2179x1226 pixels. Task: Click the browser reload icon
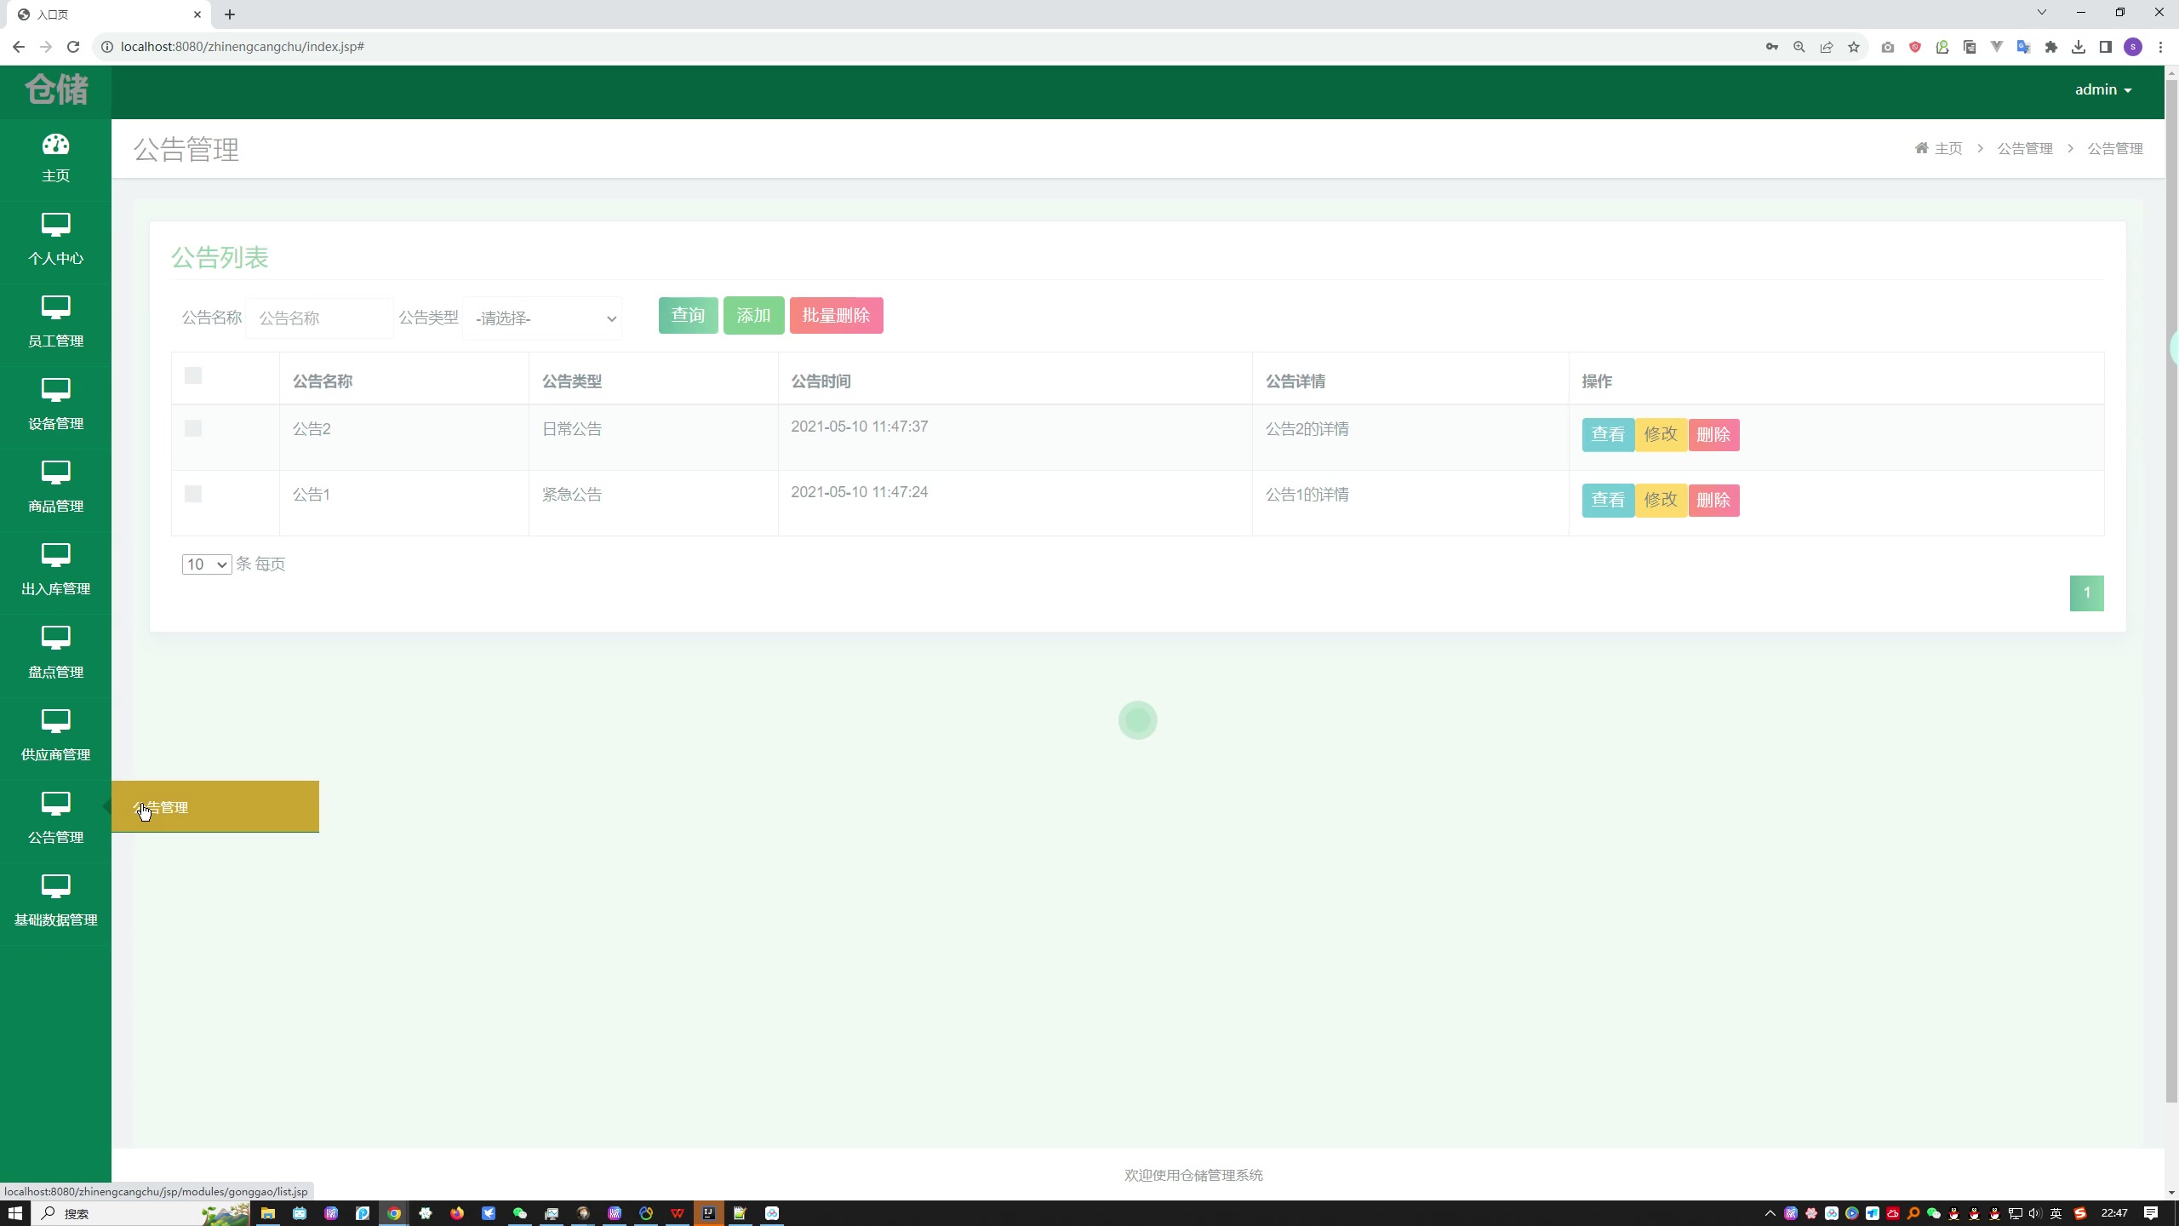point(73,47)
